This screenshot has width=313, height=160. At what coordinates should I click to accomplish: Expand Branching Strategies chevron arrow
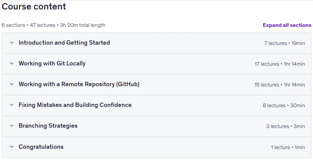12,126
